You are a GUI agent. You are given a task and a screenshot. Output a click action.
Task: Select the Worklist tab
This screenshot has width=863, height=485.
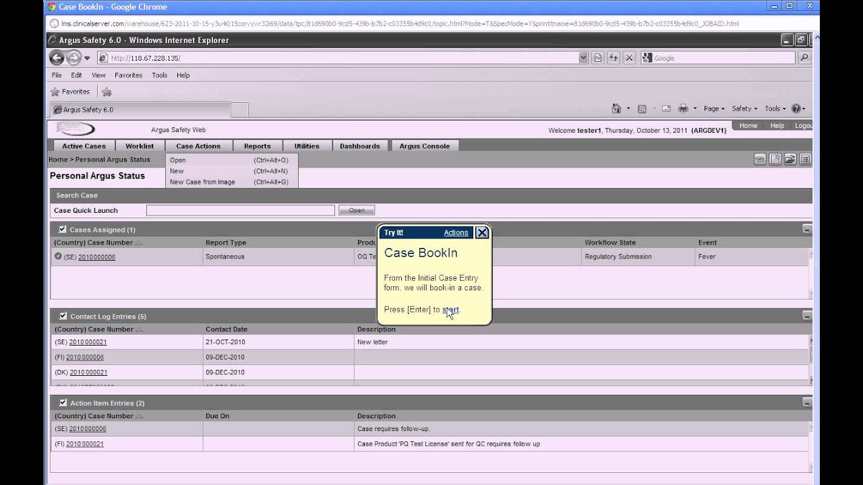[140, 145]
